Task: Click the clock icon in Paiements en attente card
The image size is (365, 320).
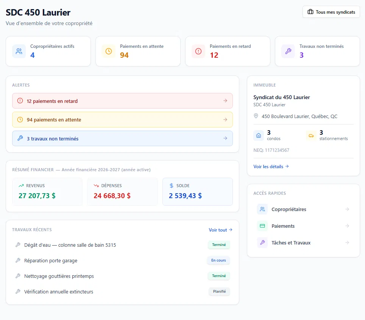Action: pyautogui.click(x=109, y=51)
